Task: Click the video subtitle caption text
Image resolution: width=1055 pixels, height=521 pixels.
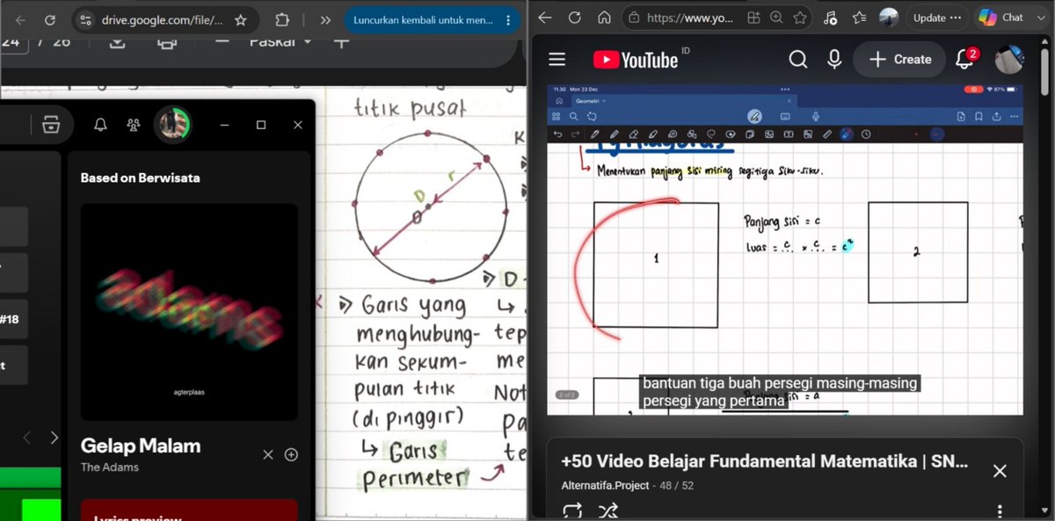Action: click(x=781, y=393)
